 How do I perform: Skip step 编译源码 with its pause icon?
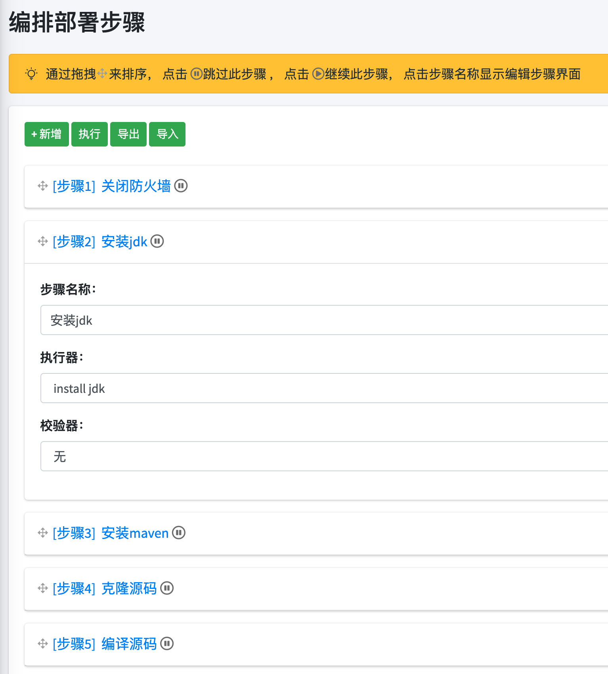click(167, 644)
